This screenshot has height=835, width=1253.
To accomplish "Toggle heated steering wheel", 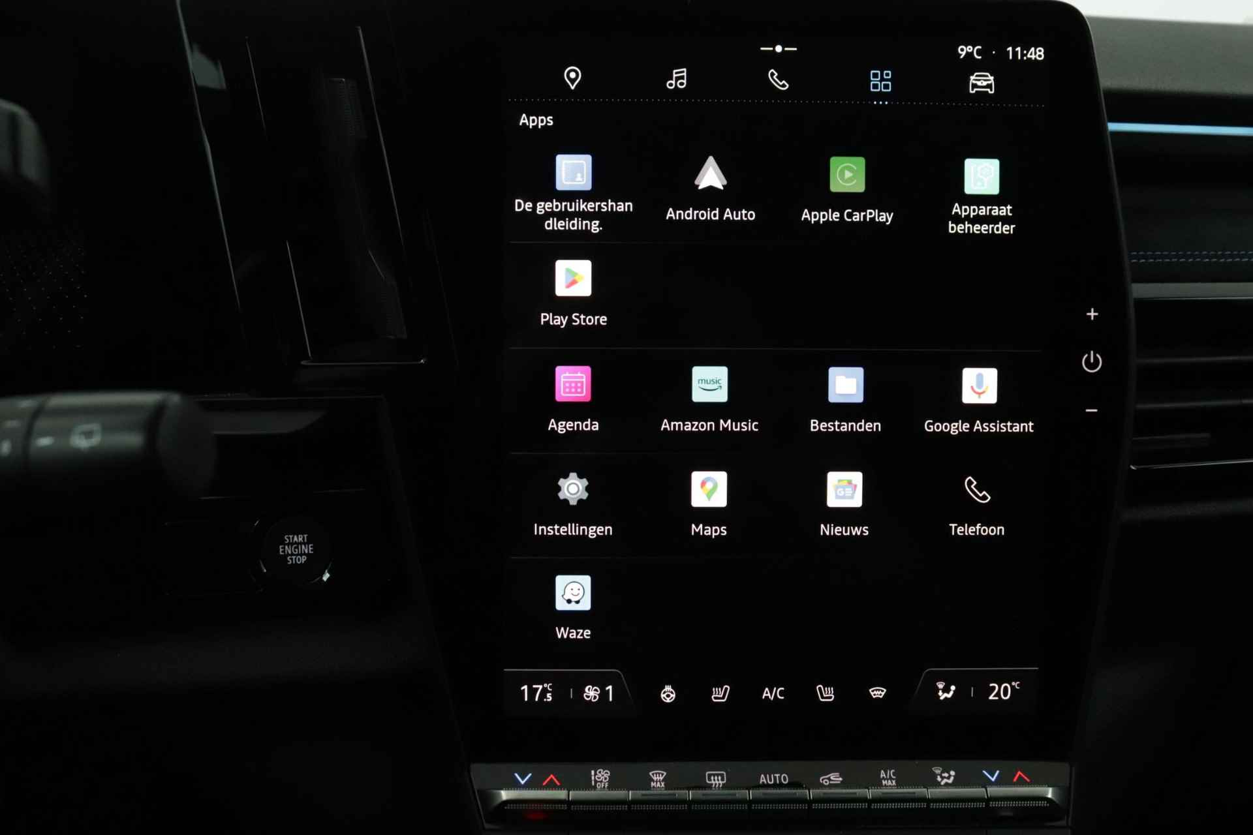I will pos(668,693).
